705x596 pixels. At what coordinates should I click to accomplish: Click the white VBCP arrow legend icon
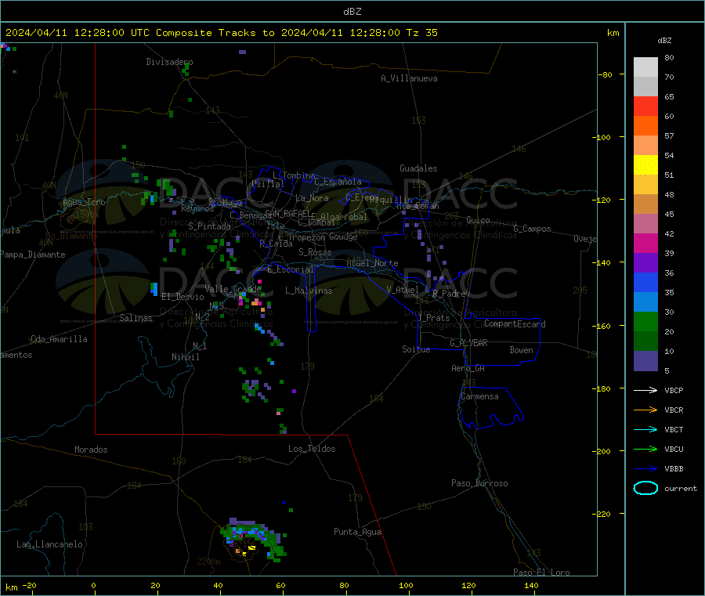click(645, 390)
